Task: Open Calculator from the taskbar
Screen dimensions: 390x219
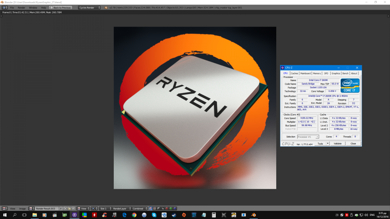Action: point(214,215)
